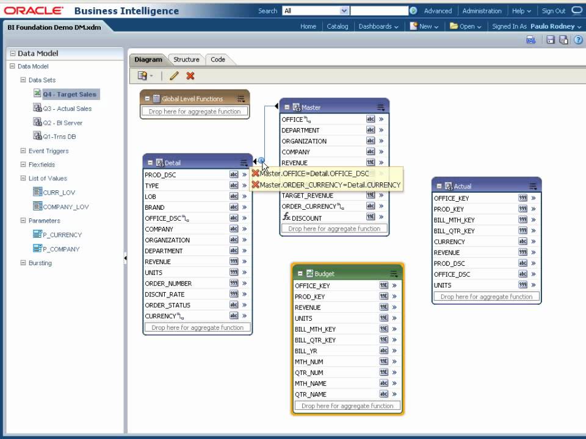Collapse the Actual data set box
Screen dimensions: 586x439
click(439, 186)
